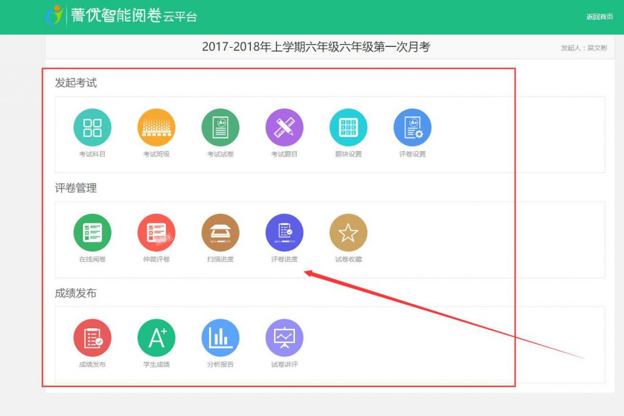624x416 pixels.
Task: Select the purple 考试题目 icon
Action: pos(284,128)
